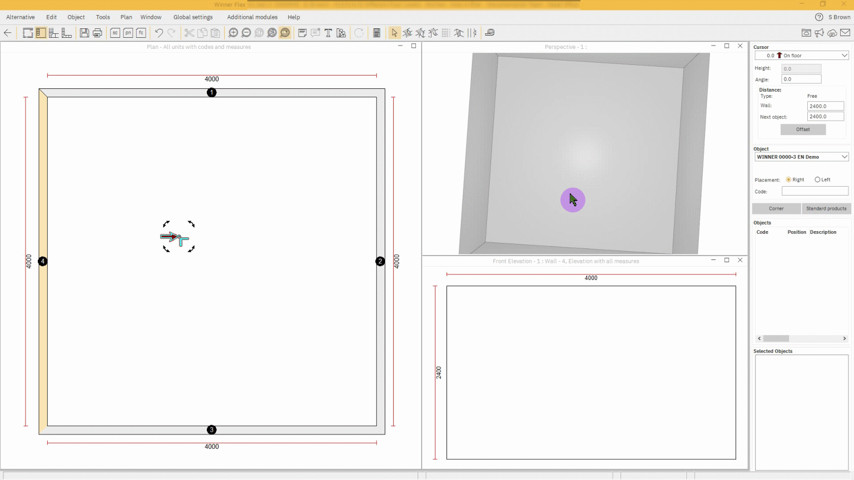The image size is (854, 480).
Task: Click the Print icon in toolbar
Action: [x=97, y=33]
